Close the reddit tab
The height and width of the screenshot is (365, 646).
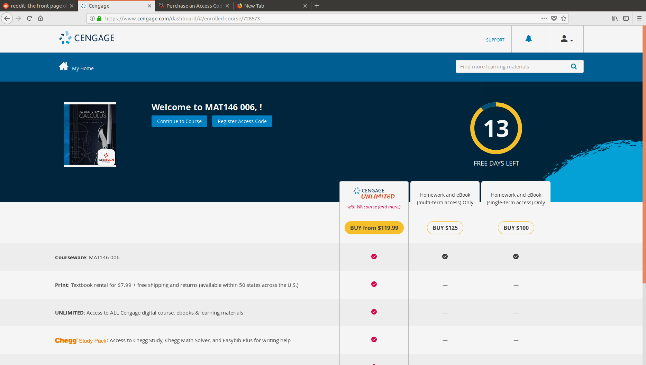point(72,6)
